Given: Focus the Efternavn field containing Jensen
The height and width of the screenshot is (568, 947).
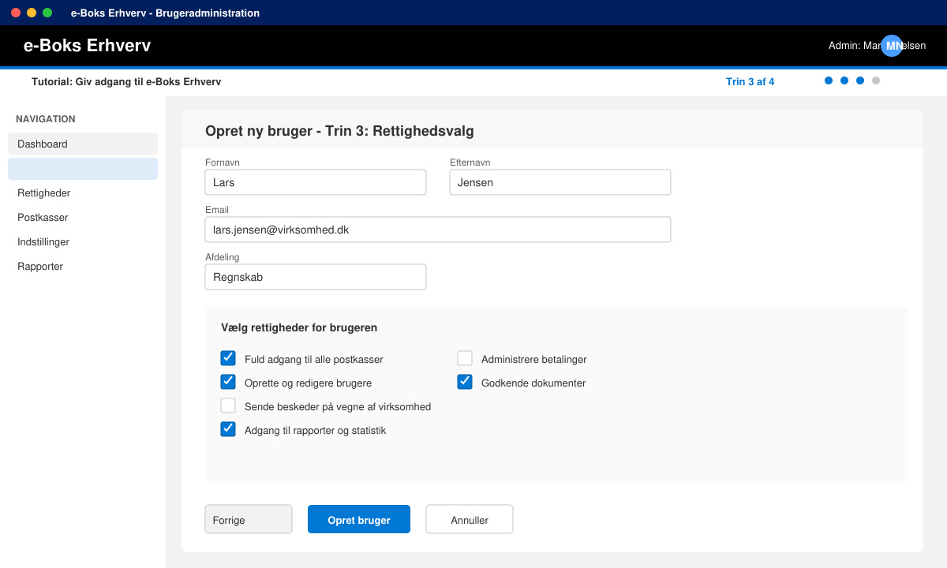Looking at the screenshot, I should [x=560, y=182].
